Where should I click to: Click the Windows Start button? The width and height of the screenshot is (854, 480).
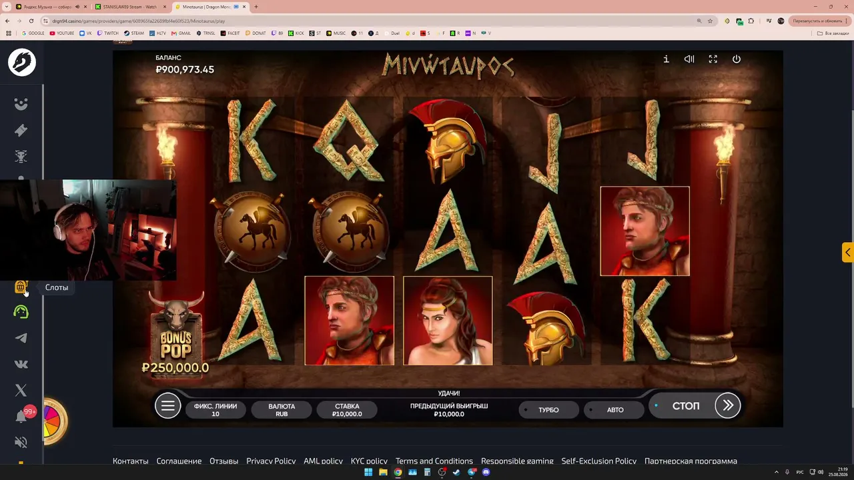(x=368, y=472)
